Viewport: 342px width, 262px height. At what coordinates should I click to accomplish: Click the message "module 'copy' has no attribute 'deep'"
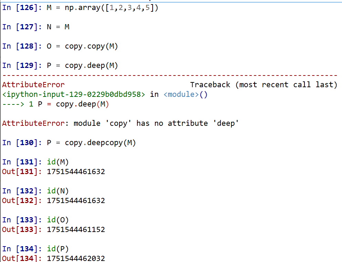(x=156, y=123)
